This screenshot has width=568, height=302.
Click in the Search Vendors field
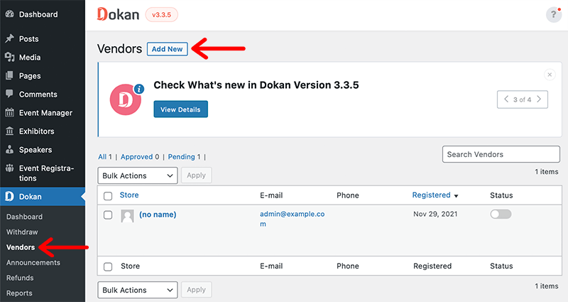pyautogui.click(x=501, y=154)
